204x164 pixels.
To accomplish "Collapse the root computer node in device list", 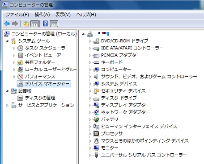I will point(83,34).
